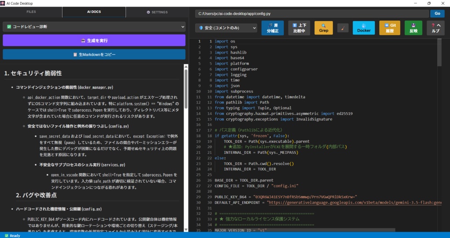Screen dimensions: 450x238
Task: Click bullet ハードコードされた機密情報・公開鍵
Action: (59, 209)
